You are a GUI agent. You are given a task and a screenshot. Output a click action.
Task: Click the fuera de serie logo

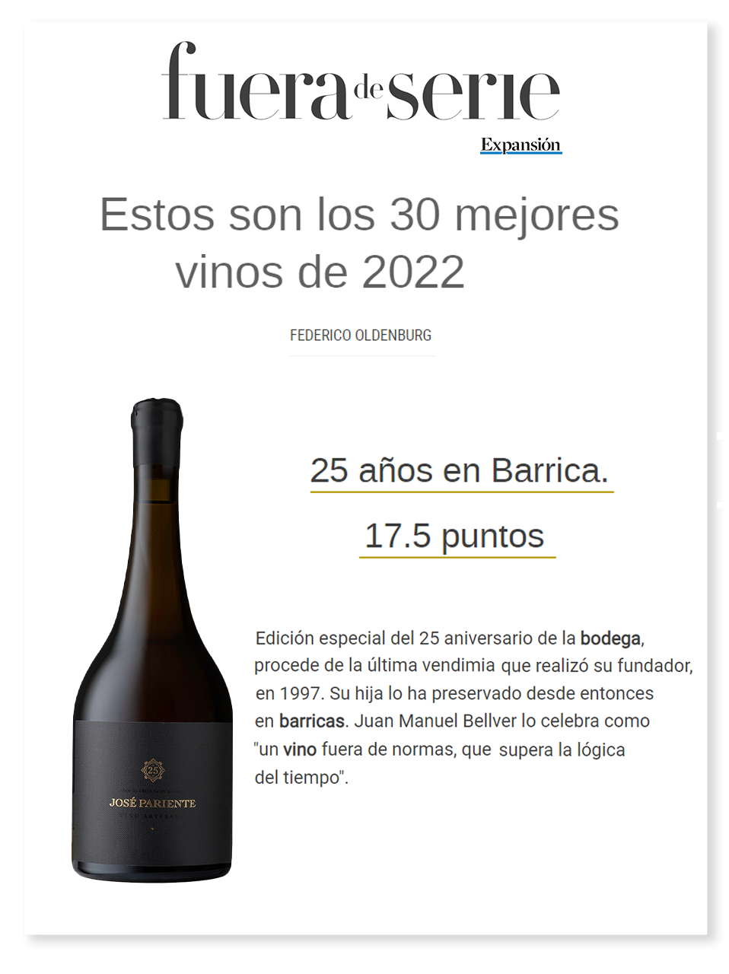[x=361, y=81]
